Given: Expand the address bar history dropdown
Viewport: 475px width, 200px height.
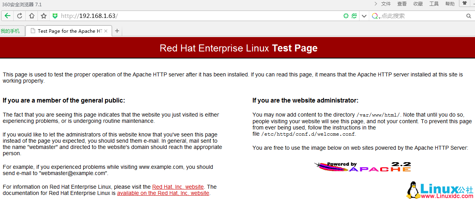Looking at the screenshot, I should pyautogui.click(x=364, y=16).
